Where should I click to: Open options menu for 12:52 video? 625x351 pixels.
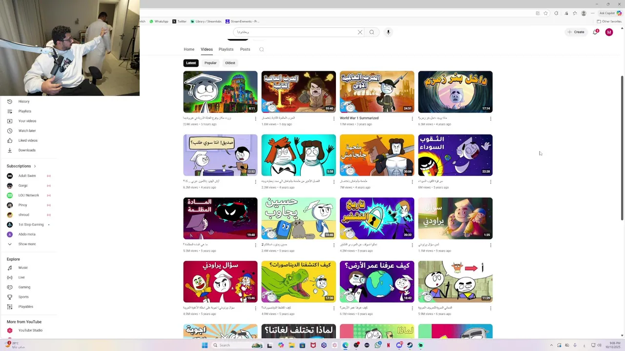click(255, 182)
